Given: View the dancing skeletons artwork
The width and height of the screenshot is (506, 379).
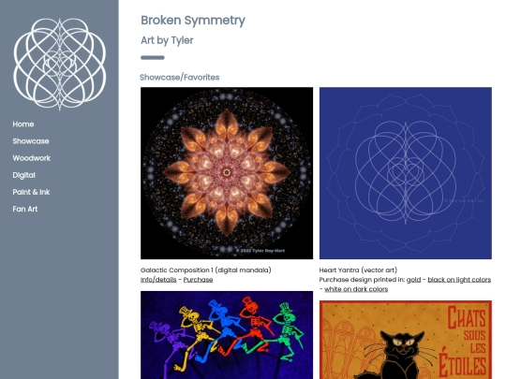Looking at the screenshot, I should click(x=227, y=335).
